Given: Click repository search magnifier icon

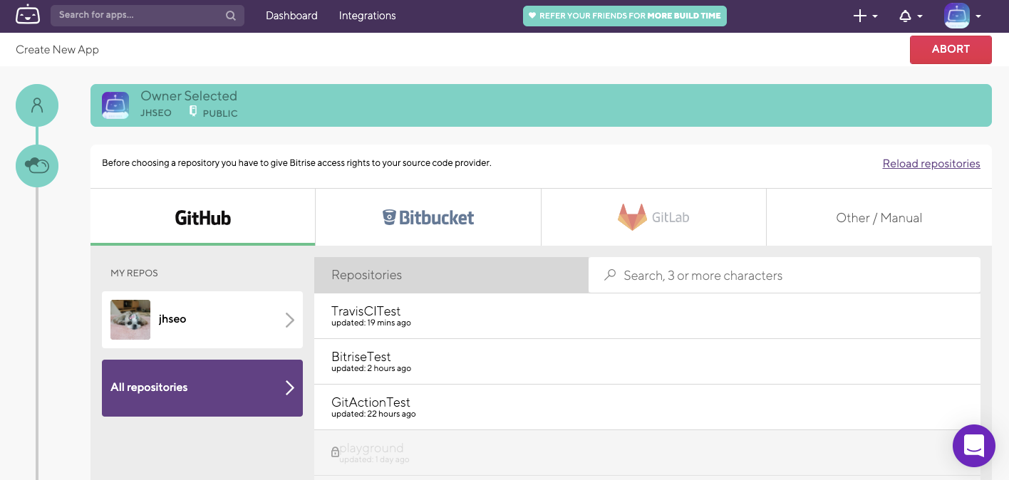Looking at the screenshot, I should coord(610,275).
